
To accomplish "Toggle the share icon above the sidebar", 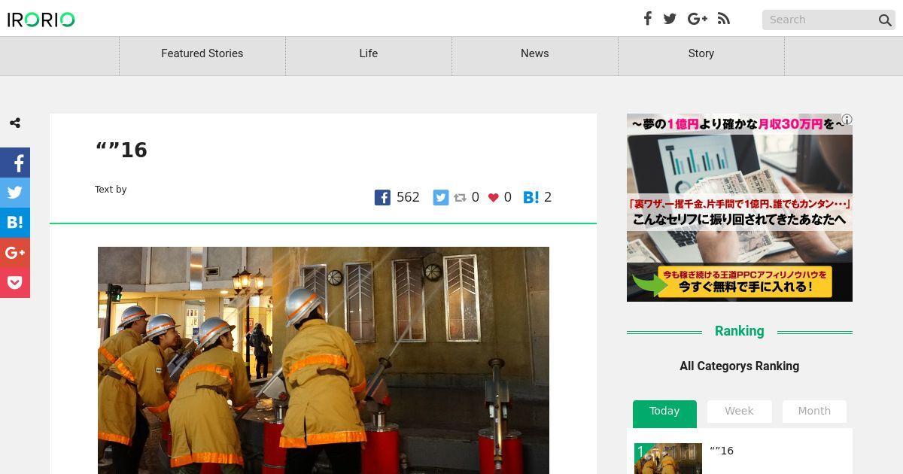I will [15, 123].
